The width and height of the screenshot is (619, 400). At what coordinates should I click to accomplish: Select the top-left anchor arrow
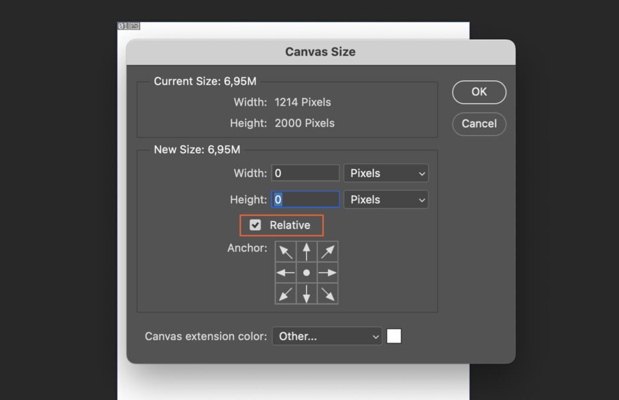(285, 251)
